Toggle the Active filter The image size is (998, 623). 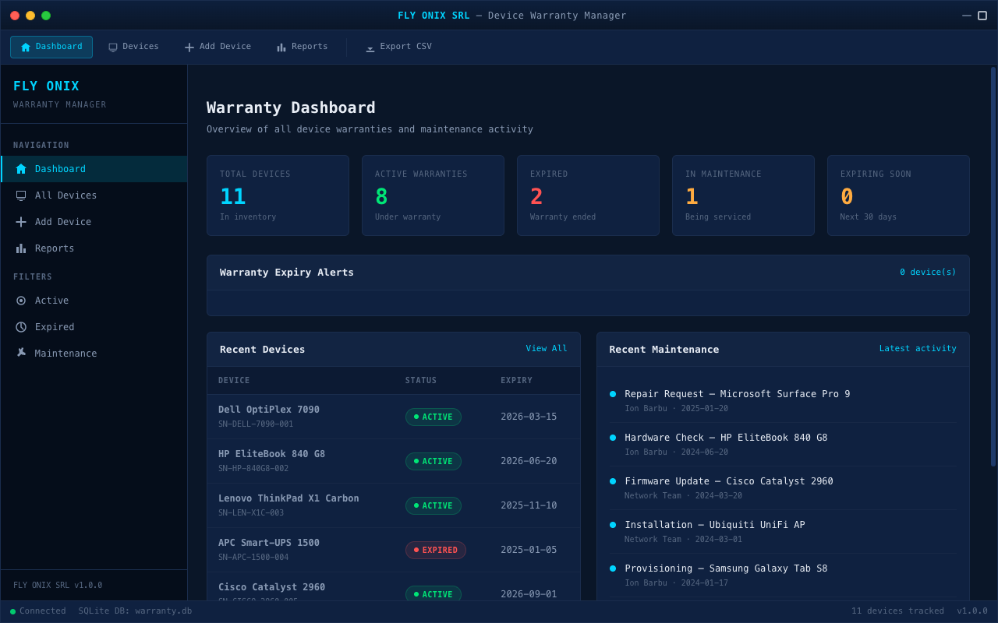pyautogui.click(x=51, y=300)
